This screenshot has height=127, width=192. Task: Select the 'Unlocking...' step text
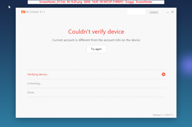(x=34, y=83)
